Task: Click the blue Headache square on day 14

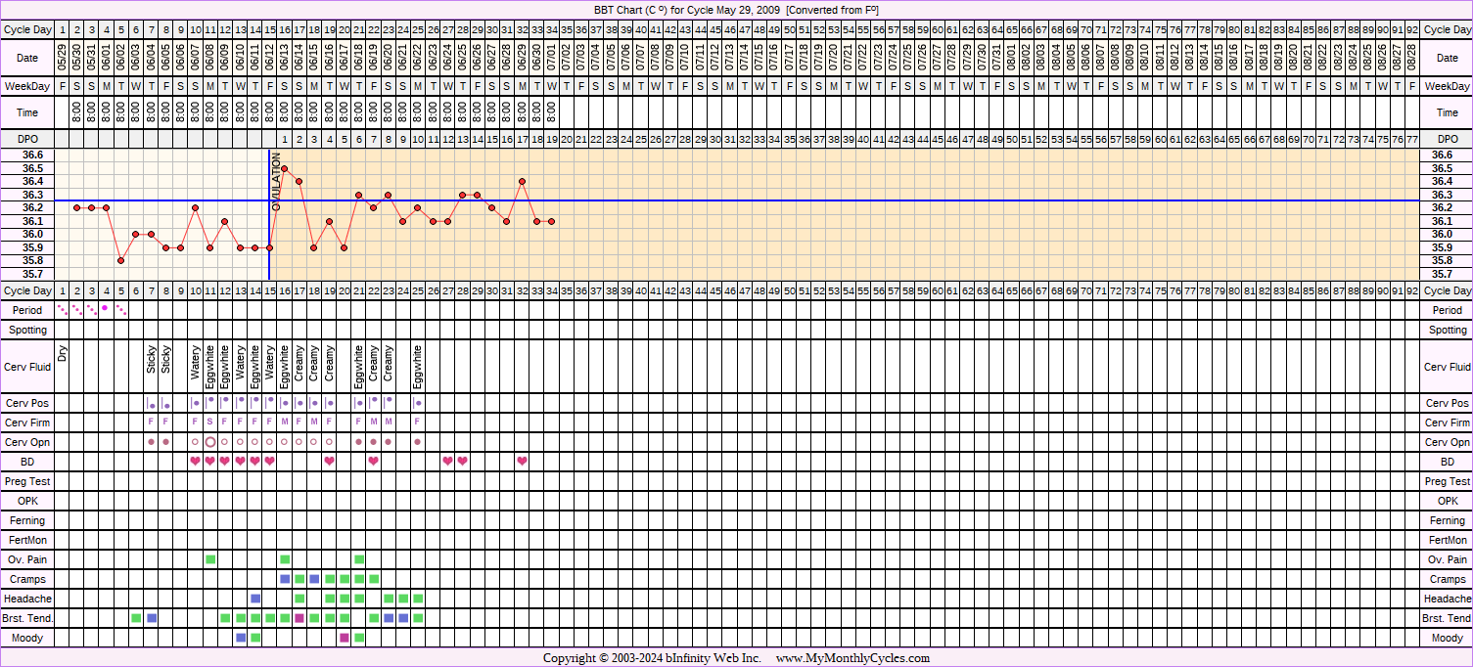Action: click(x=255, y=599)
